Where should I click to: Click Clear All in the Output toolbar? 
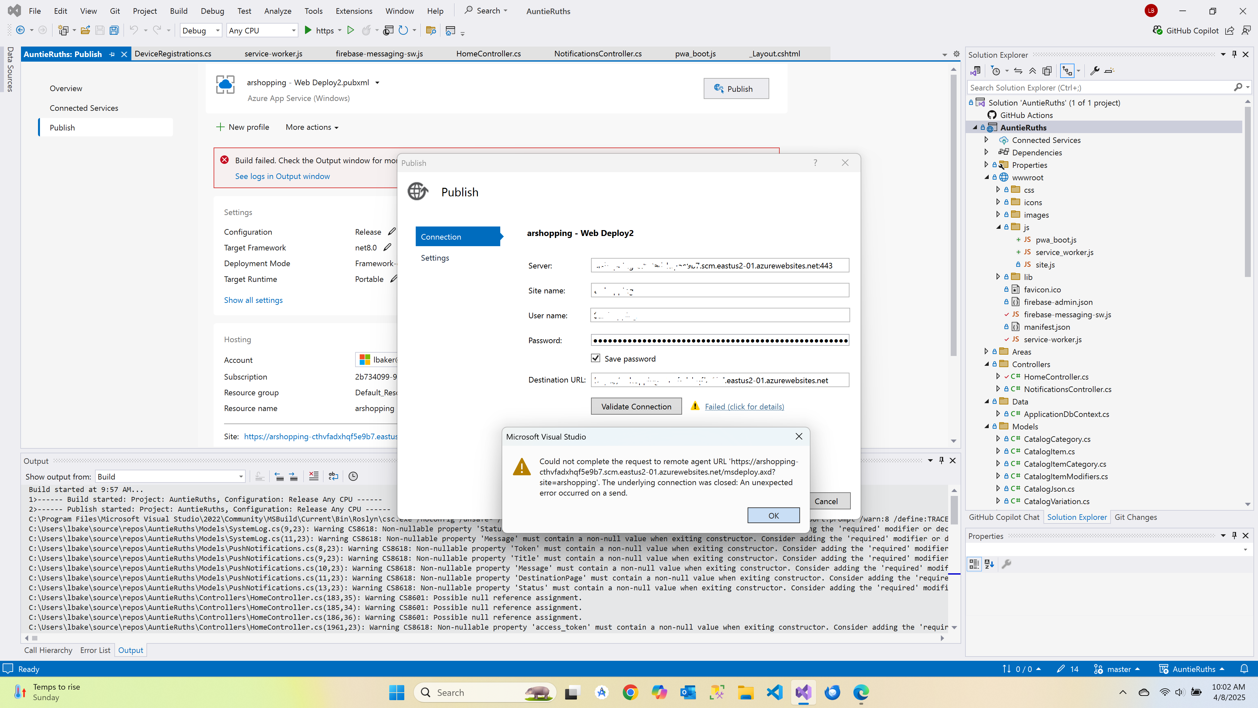tap(314, 476)
